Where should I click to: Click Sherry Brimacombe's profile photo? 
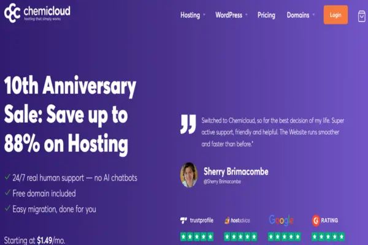tap(189, 175)
